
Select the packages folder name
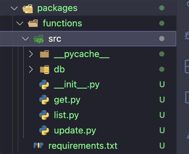coord(57,8)
